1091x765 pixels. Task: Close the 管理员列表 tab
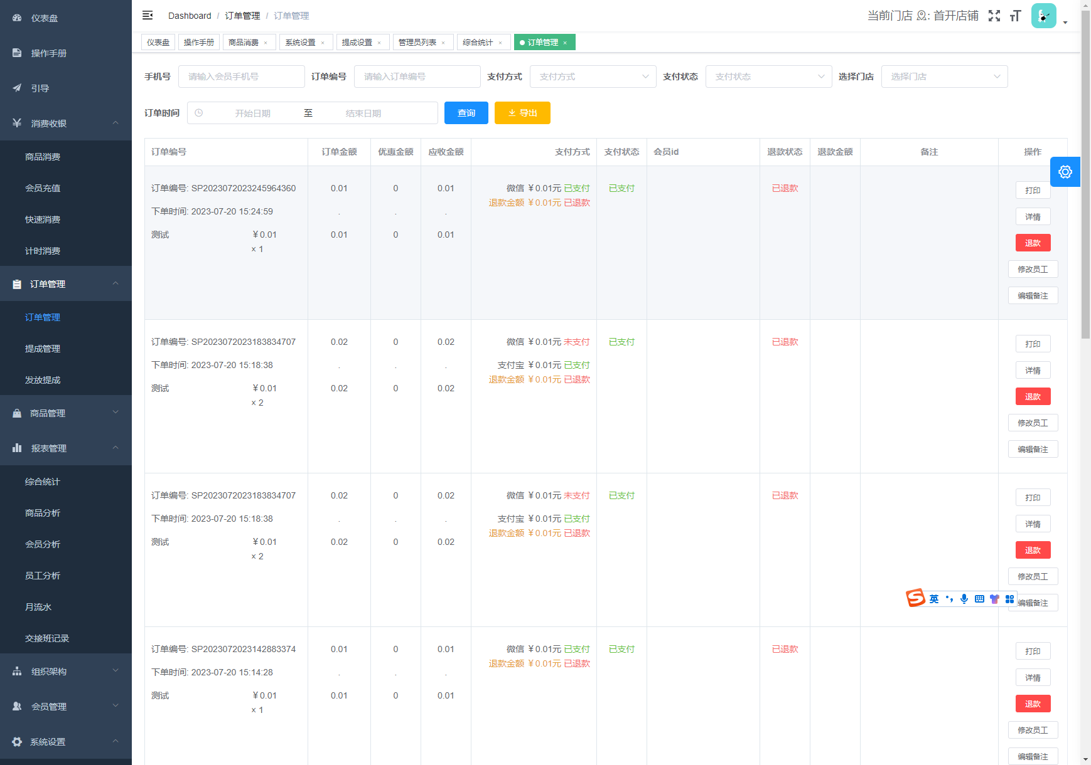(443, 43)
